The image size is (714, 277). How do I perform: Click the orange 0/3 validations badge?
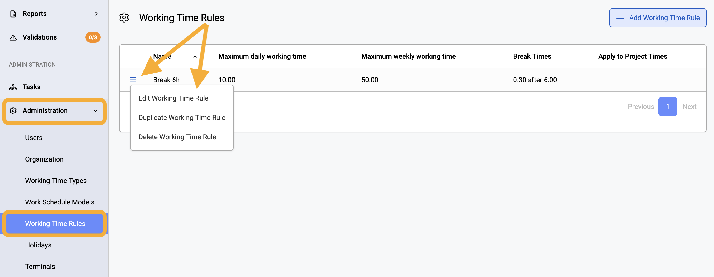click(x=93, y=37)
